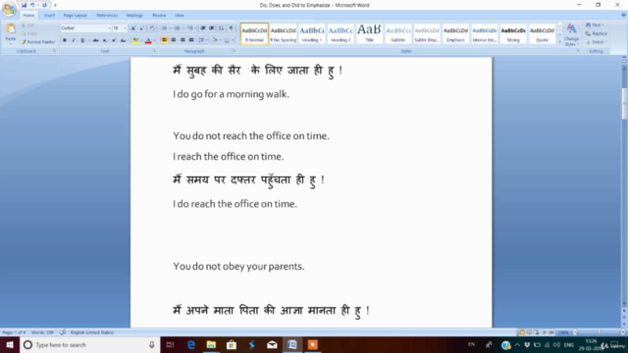Click Replace in Editing group
Image resolution: width=628 pixels, height=353 pixels.
pyautogui.click(x=597, y=33)
